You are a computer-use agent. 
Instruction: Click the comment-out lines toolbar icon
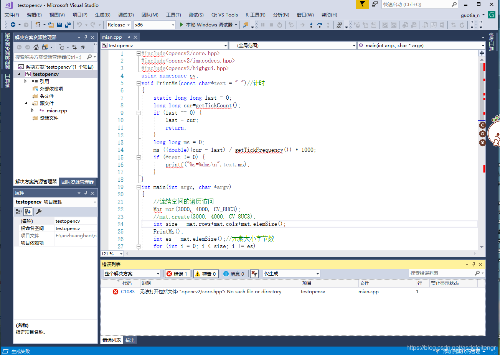click(339, 25)
